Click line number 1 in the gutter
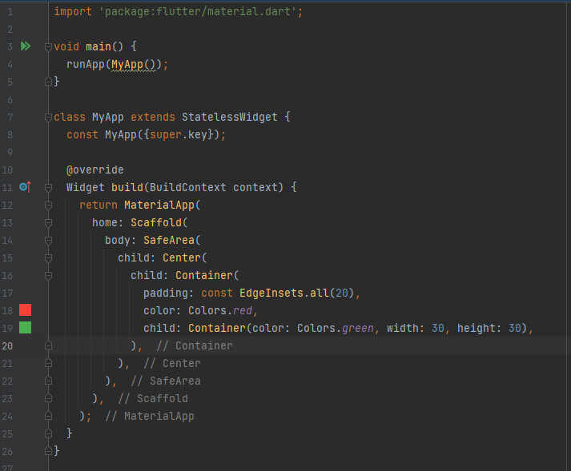 (x=10, y=12)
